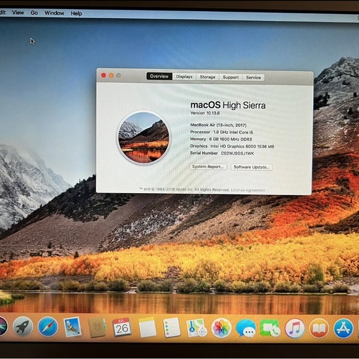Open Mail stamp icon in Dock
This screenshot has width=359, height=359.
72,327
